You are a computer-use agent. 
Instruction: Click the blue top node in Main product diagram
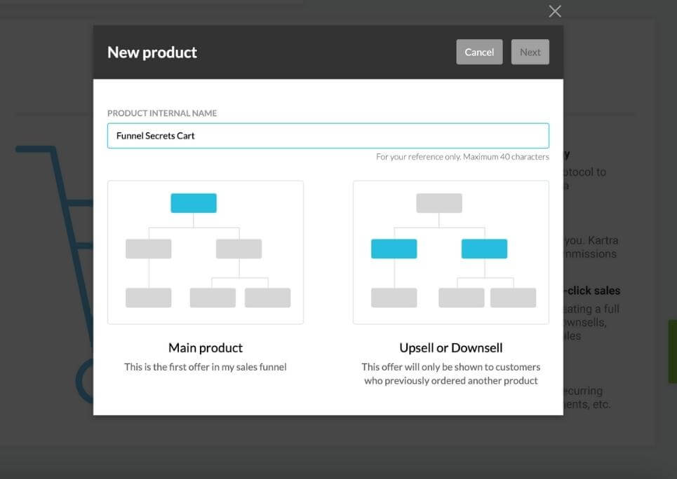(x=194, y=203)
